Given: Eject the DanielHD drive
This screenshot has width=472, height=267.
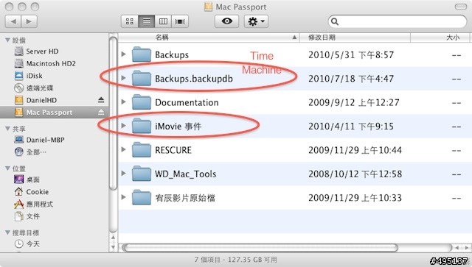Looking at the screenshot, I should point(101,100).
